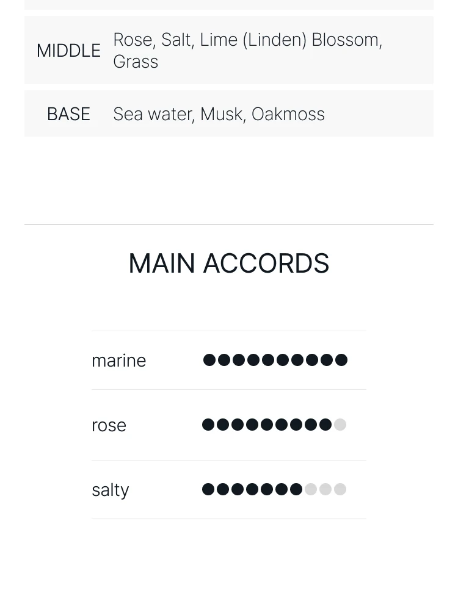Select the Musk base note
This screenshot has width=458, height=610.
tap(221, 114)
